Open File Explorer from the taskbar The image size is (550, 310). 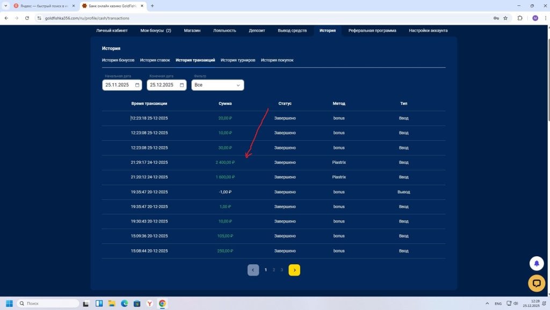click(112, 304)
